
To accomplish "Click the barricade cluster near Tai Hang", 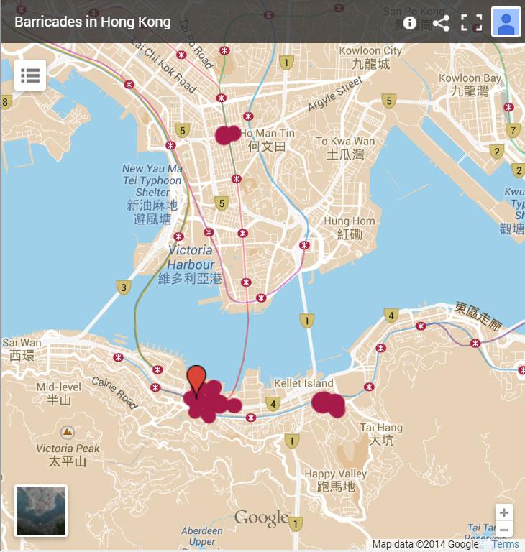I will 329,404.
